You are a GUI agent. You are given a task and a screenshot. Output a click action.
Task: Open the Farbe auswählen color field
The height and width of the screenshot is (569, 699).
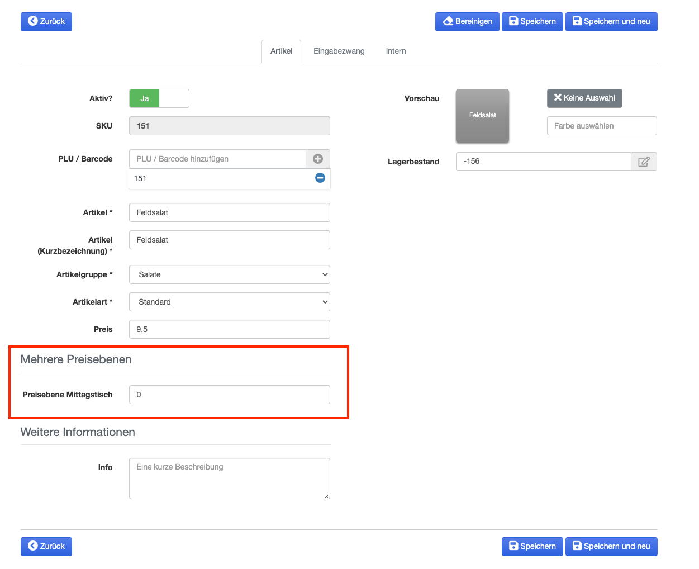point(602,126)
